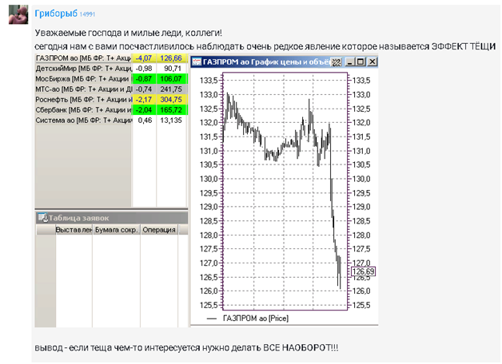Image resolution: width=502 pixels, height=364 pixels.
Task: Select the Сбербанк row in quotes table
Action: tap(111, 110)
